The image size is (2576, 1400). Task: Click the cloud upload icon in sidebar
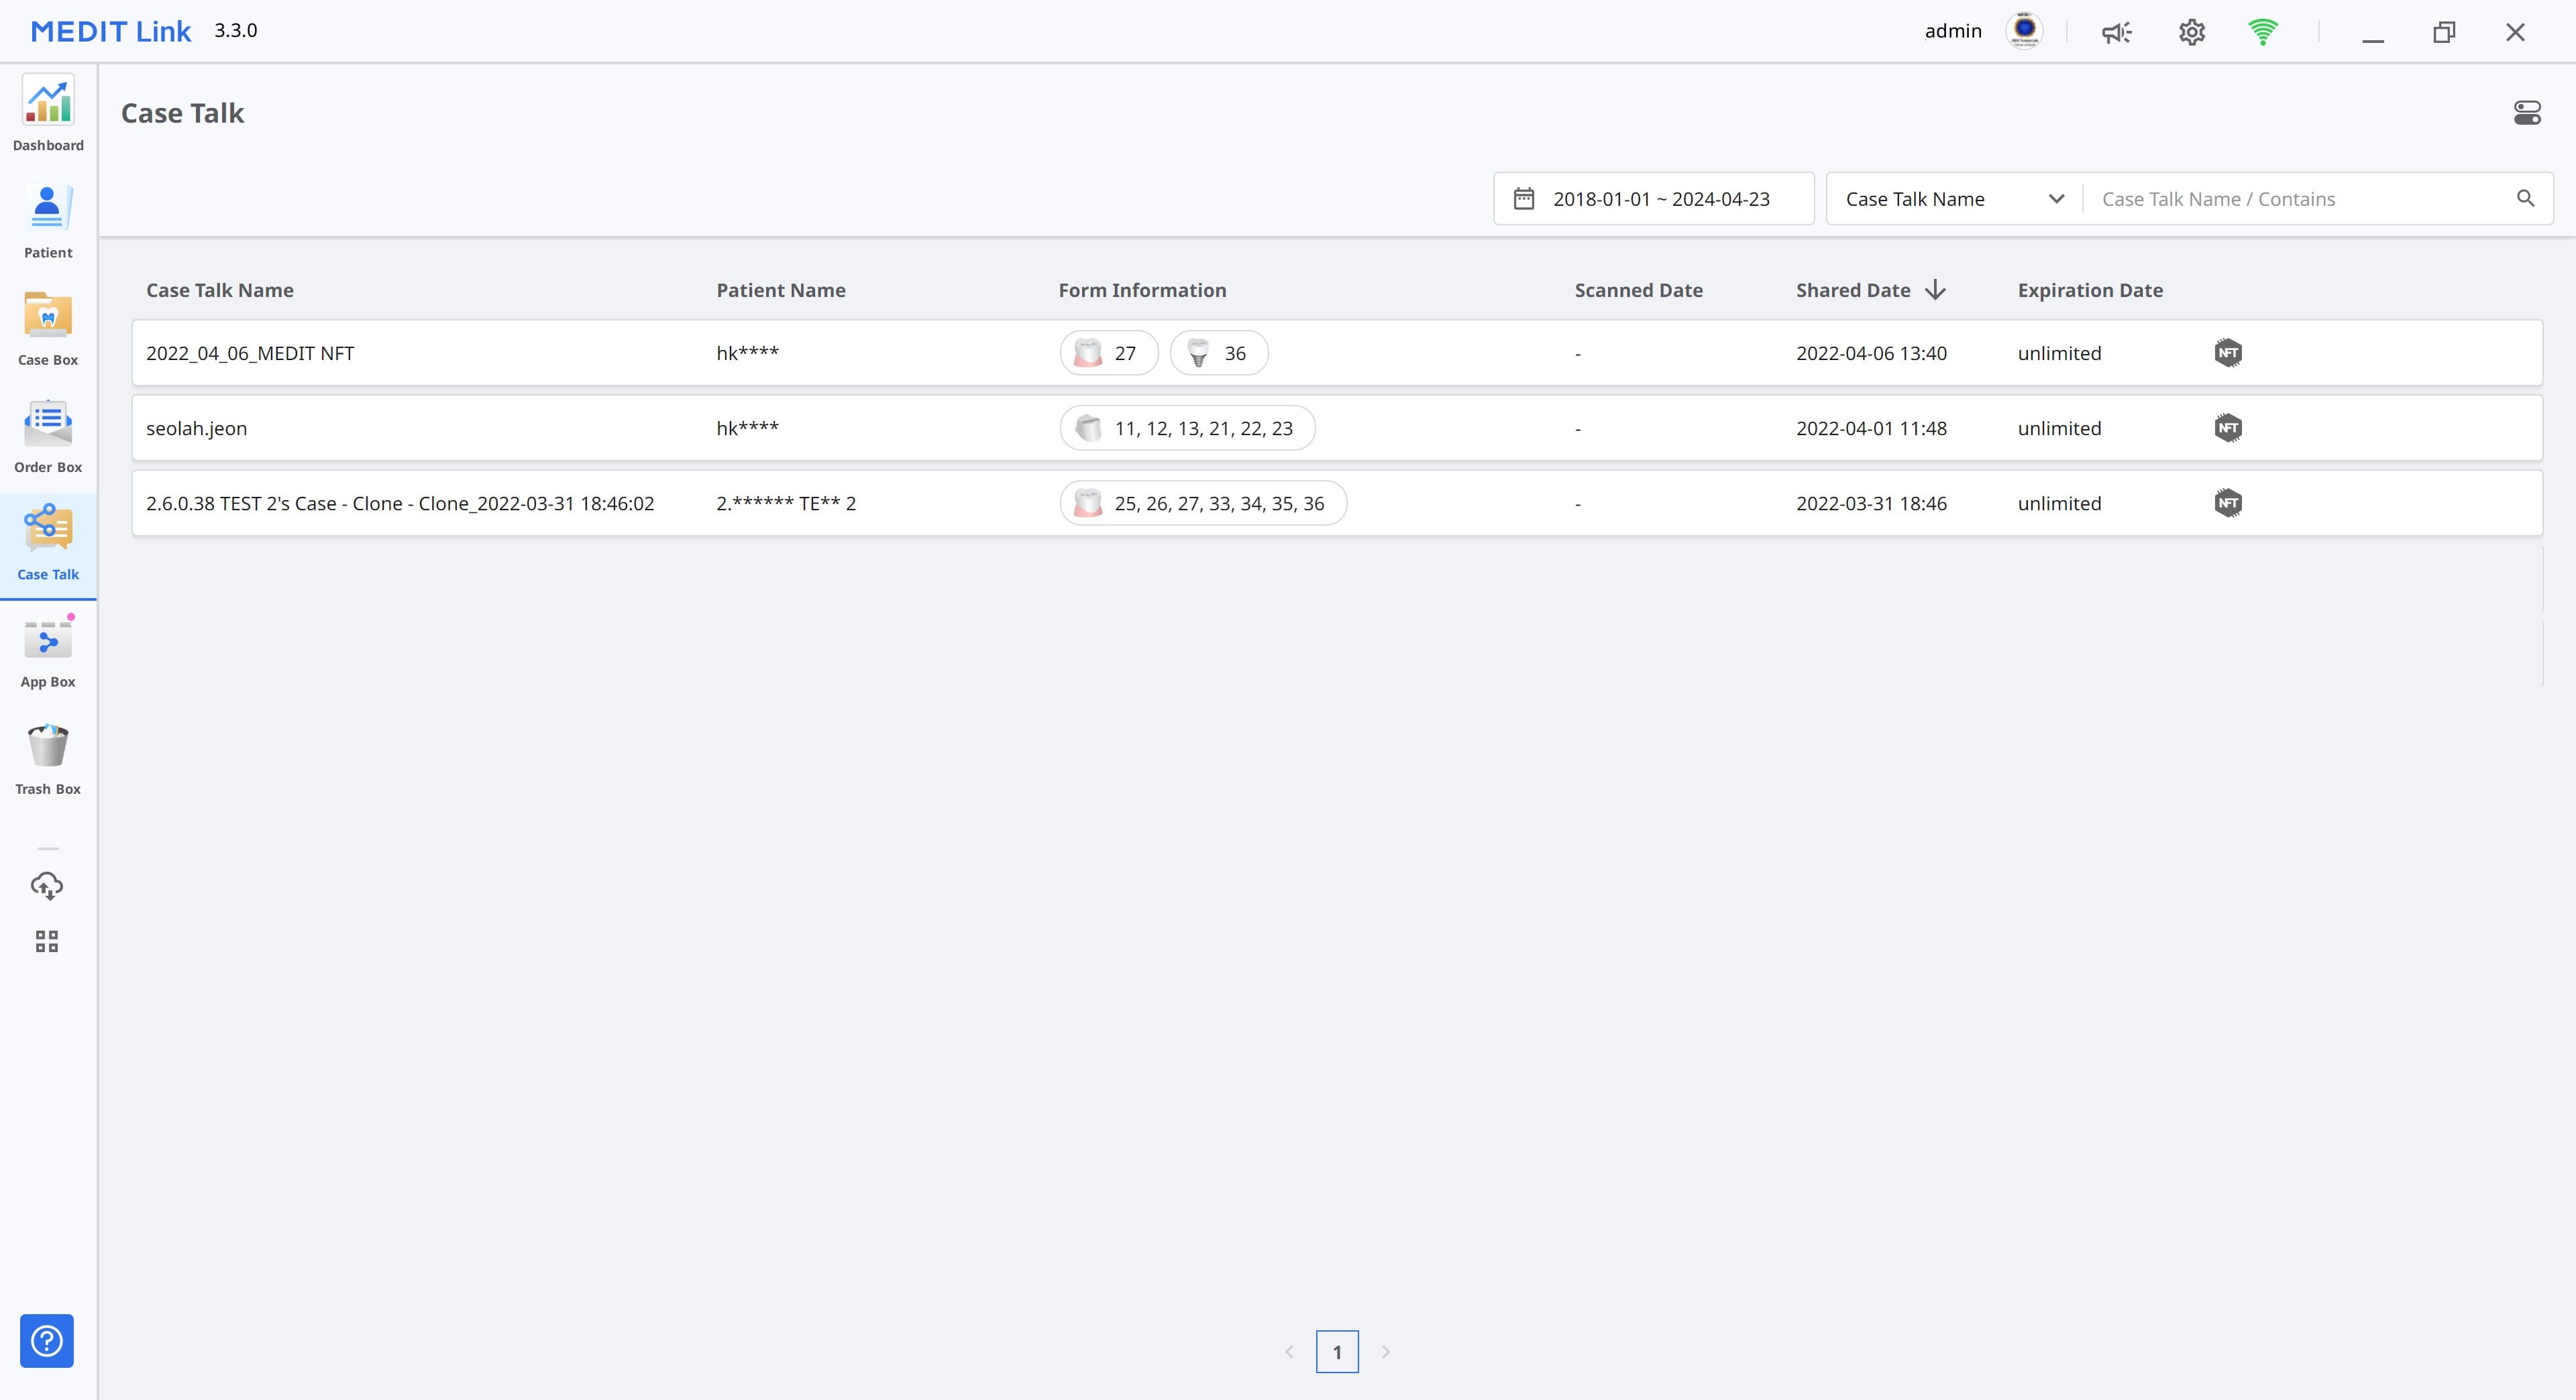pos(47,885)
